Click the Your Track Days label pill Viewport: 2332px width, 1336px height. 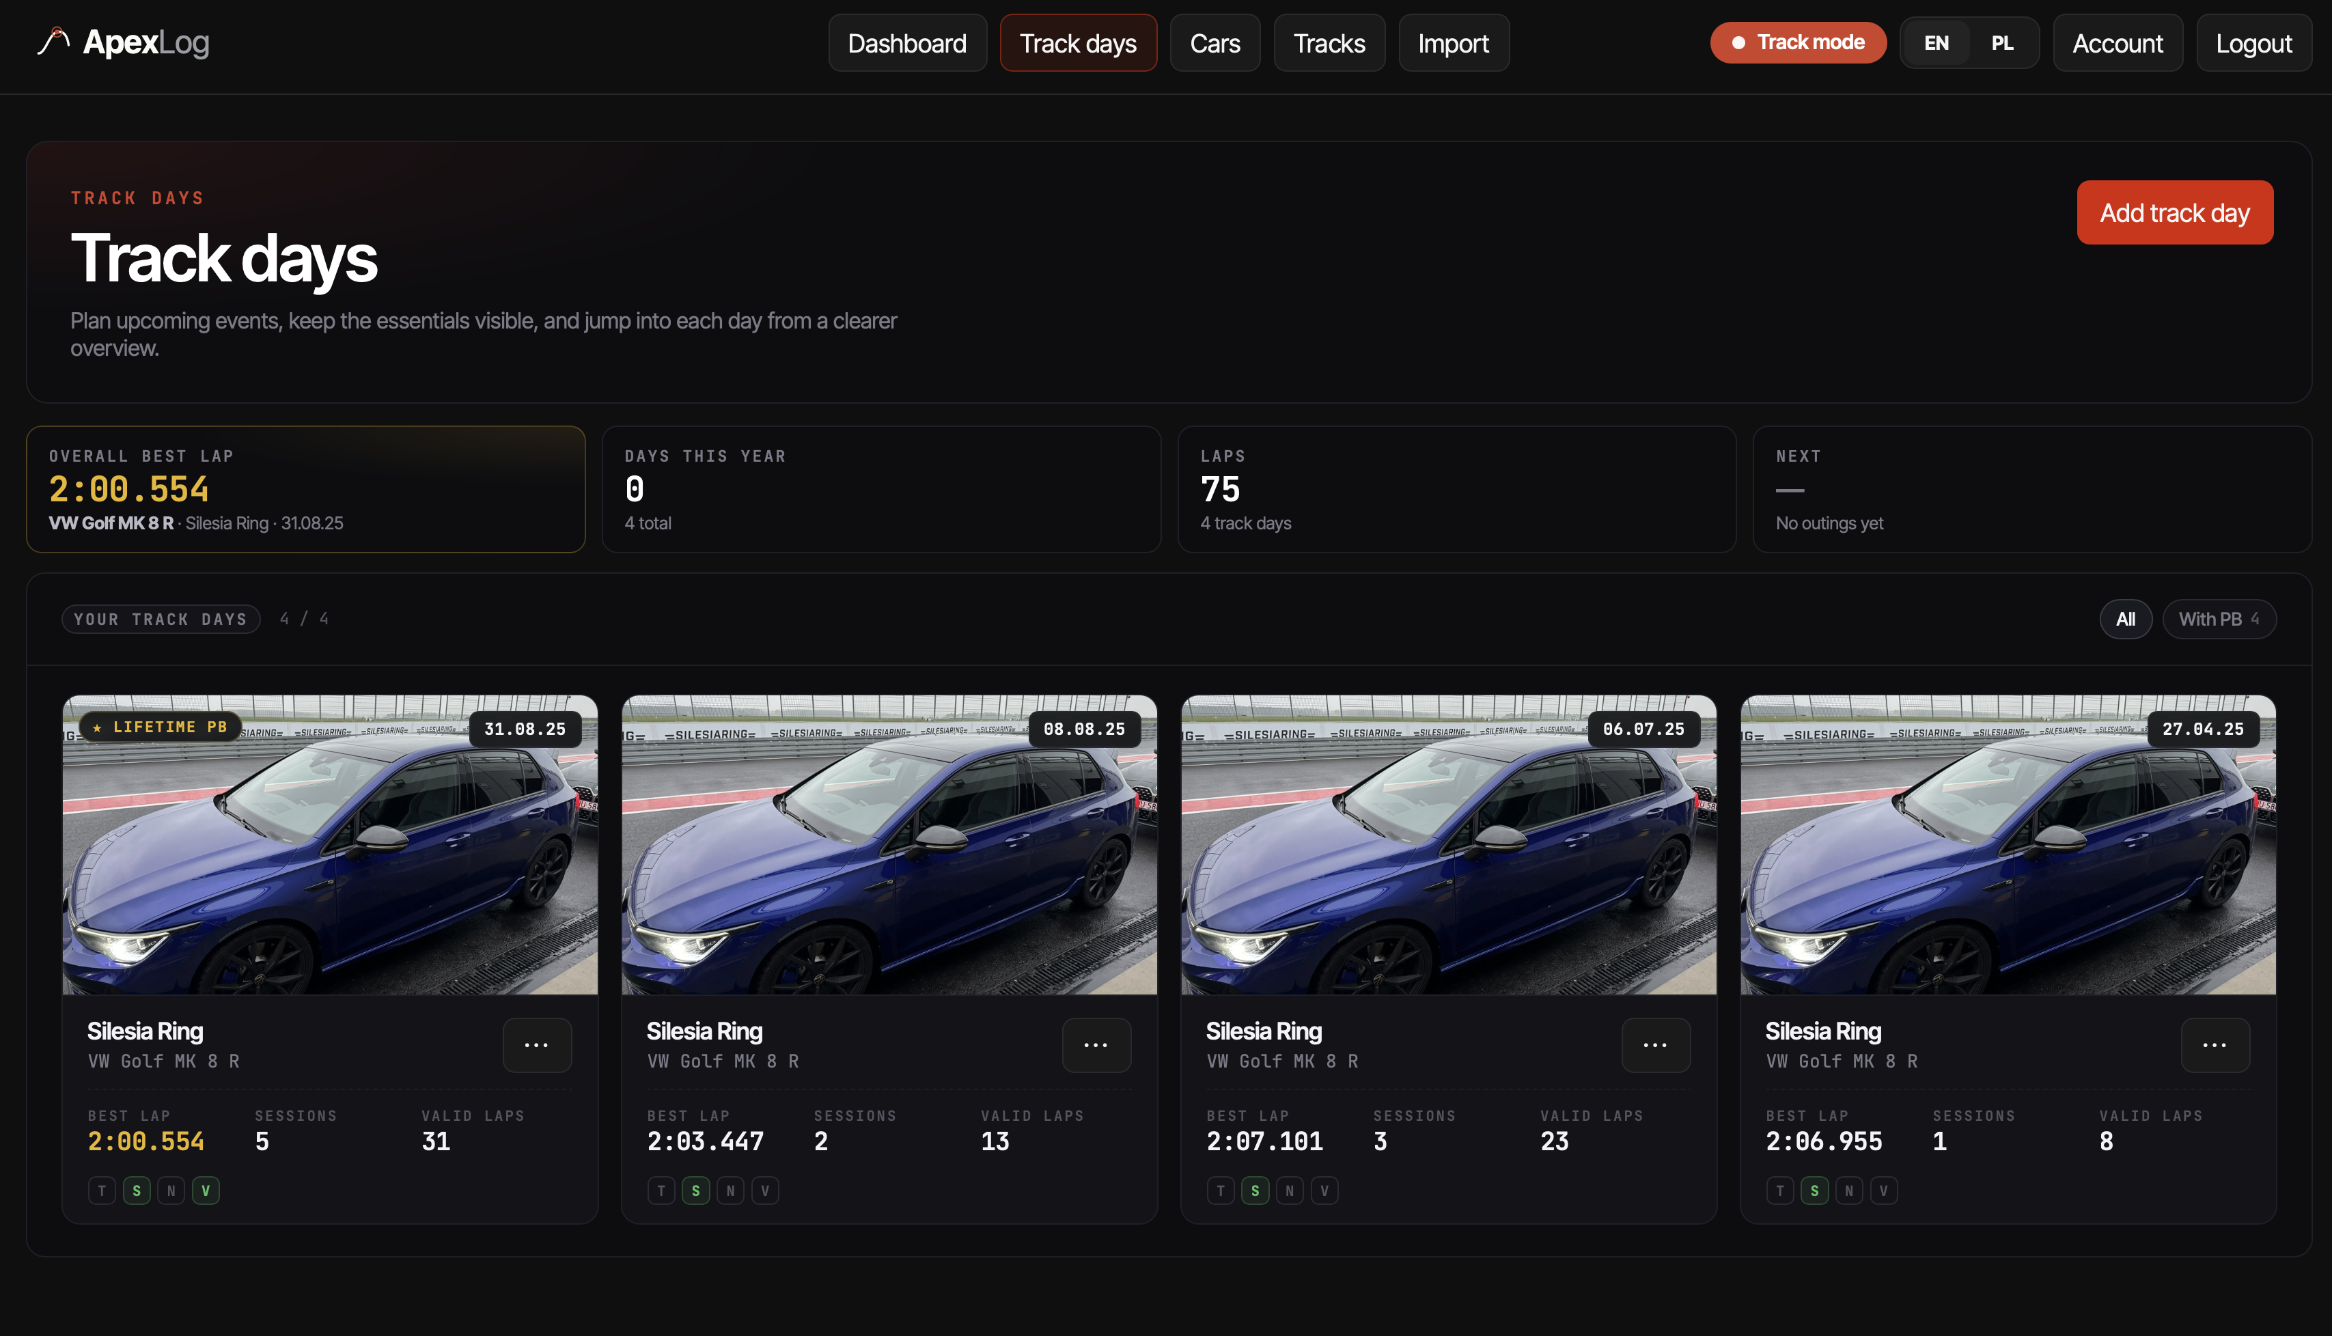point(161,618)
